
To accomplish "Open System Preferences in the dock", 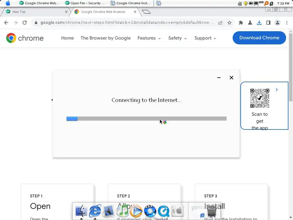I will tap(177, 211).
